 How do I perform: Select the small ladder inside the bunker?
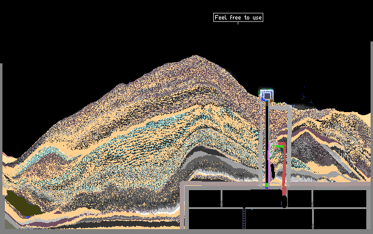[x=244, y=218]
